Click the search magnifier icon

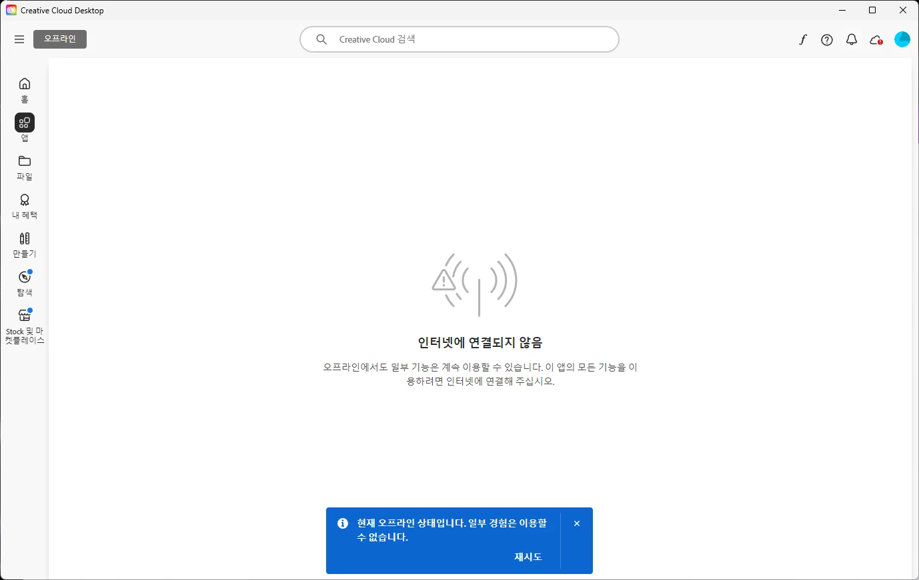pos(321,39)
